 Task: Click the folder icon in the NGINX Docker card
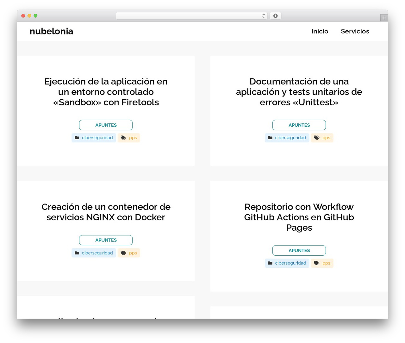click(77, 253)
